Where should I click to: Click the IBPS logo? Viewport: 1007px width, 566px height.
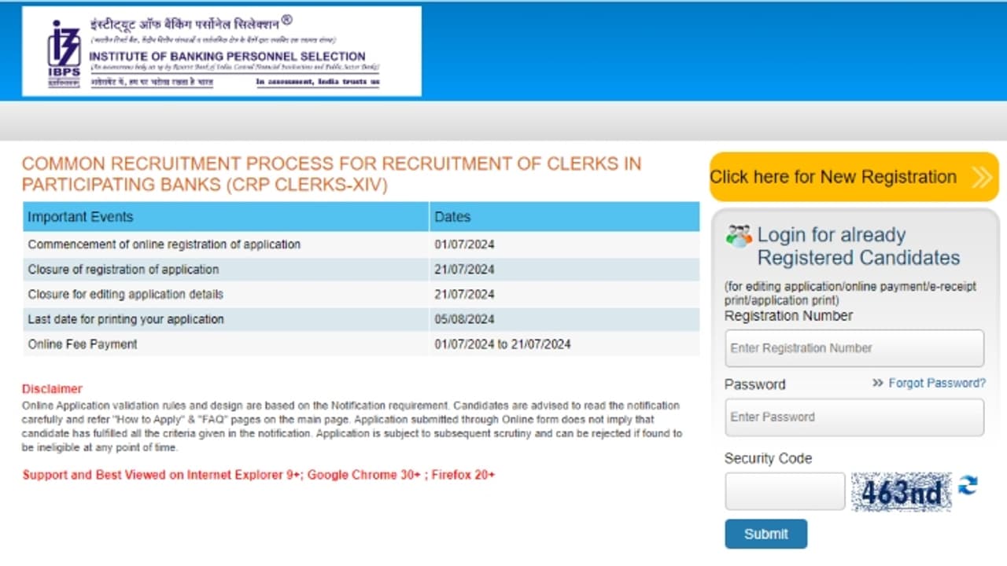coord(65,49)
